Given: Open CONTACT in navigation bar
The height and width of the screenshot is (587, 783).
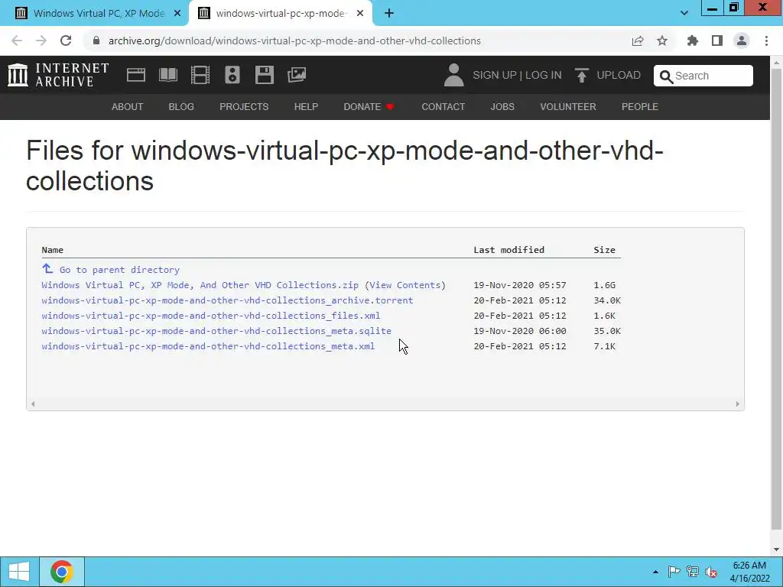Looking at the screenshot, I should coord(443,107).
